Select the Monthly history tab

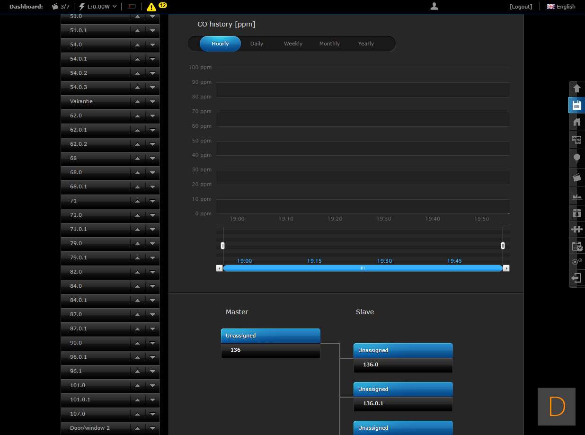coord(329,44)
